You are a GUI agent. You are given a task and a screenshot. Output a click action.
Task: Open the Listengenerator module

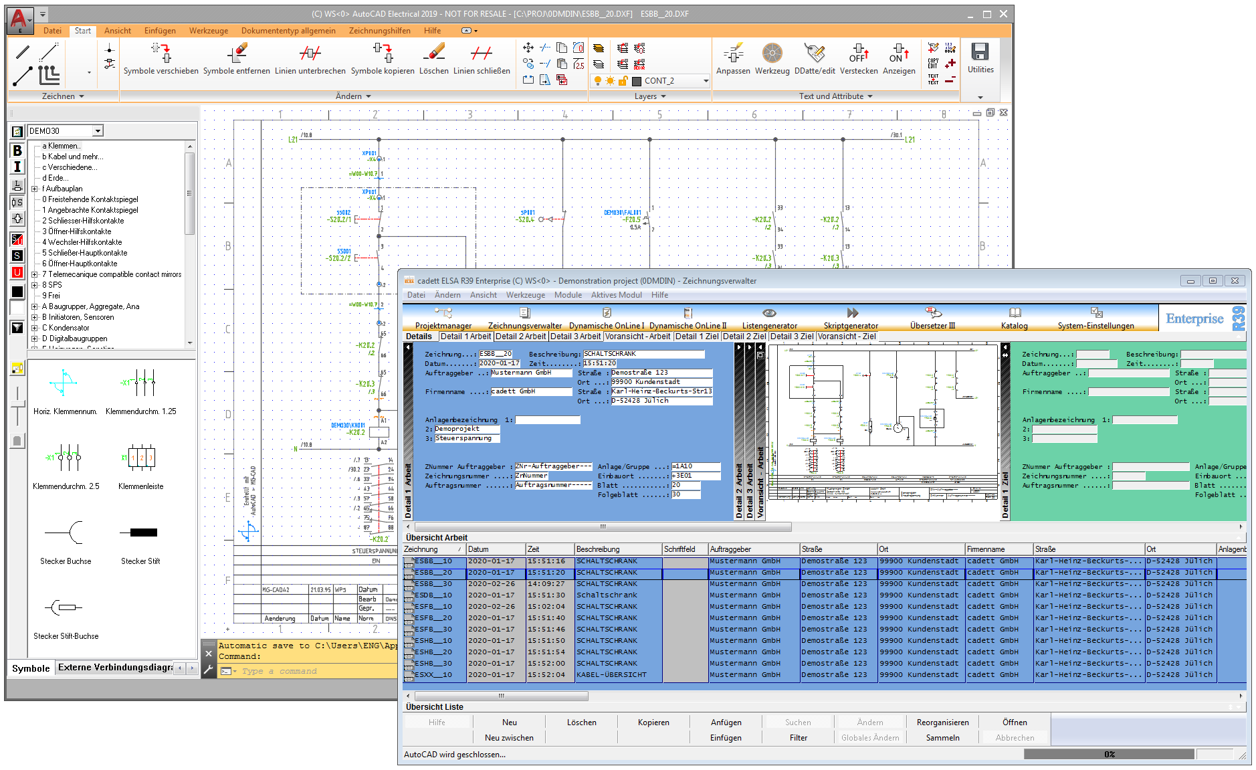coord(769,318)
